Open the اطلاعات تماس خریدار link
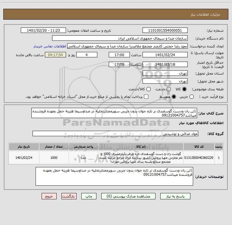The width and height of the screenshot is (232, 225). [50, 46]
